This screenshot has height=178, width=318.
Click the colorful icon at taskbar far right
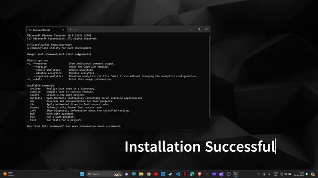[x=313, y=174]
